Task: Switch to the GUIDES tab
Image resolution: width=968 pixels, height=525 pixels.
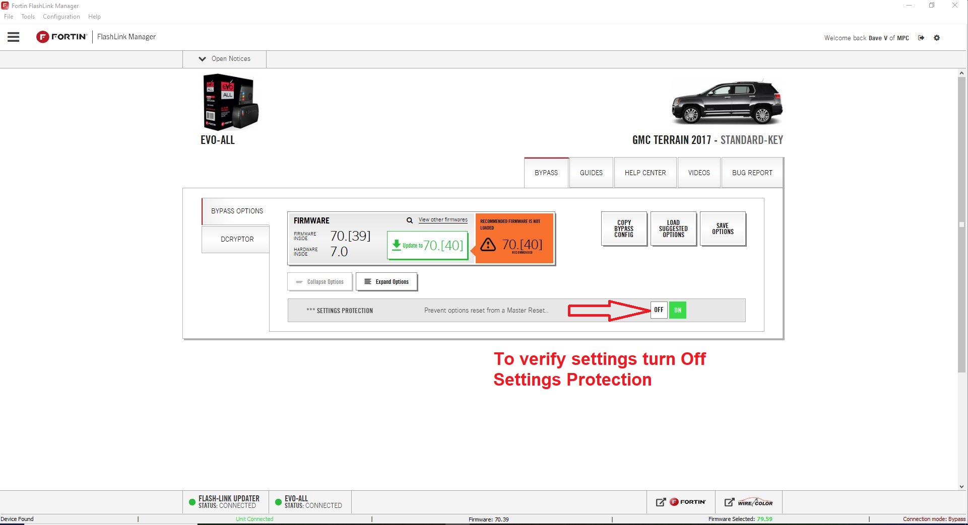Action: (x=591, y=173)
